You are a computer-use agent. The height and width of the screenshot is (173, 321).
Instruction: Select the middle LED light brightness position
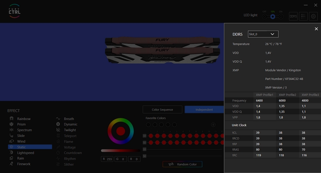[273, 16]
